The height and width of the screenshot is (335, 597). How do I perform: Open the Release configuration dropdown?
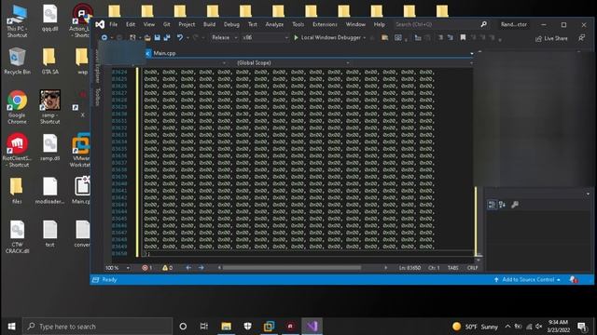click(x=224, y=37)
